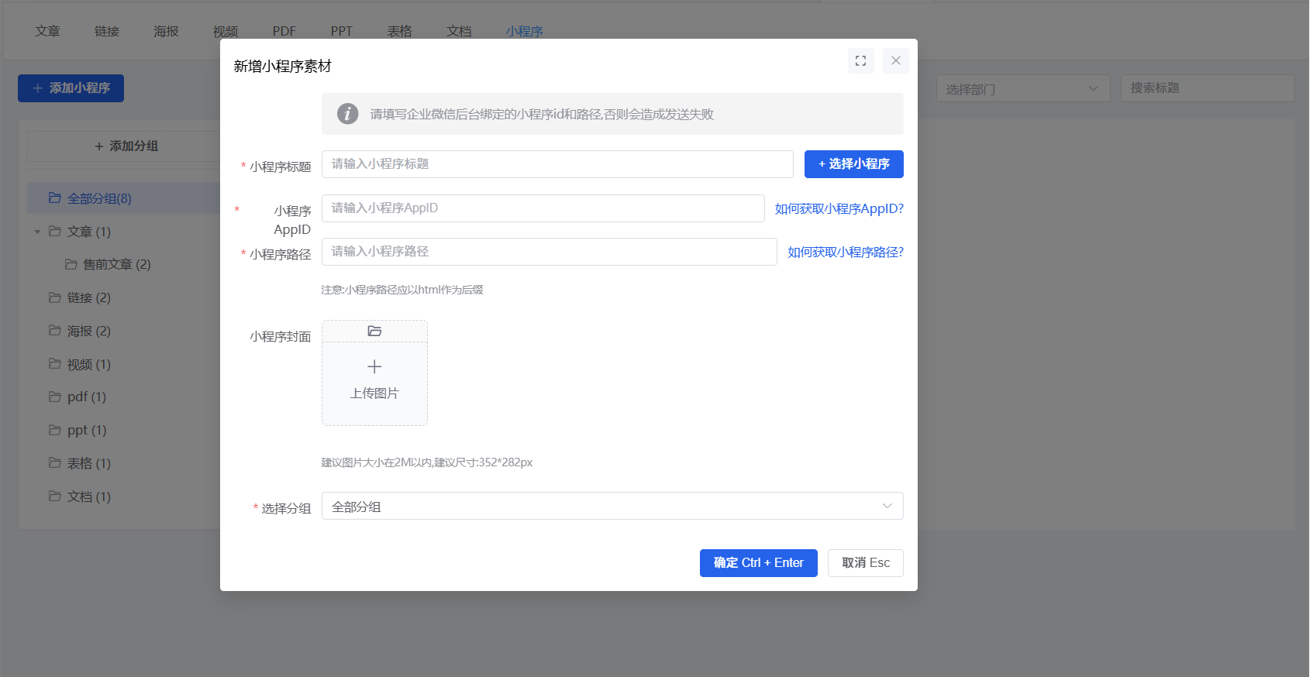The image size is (1313, 677).
Task: Select the 表格 (1) group
Action: (89, 463)
